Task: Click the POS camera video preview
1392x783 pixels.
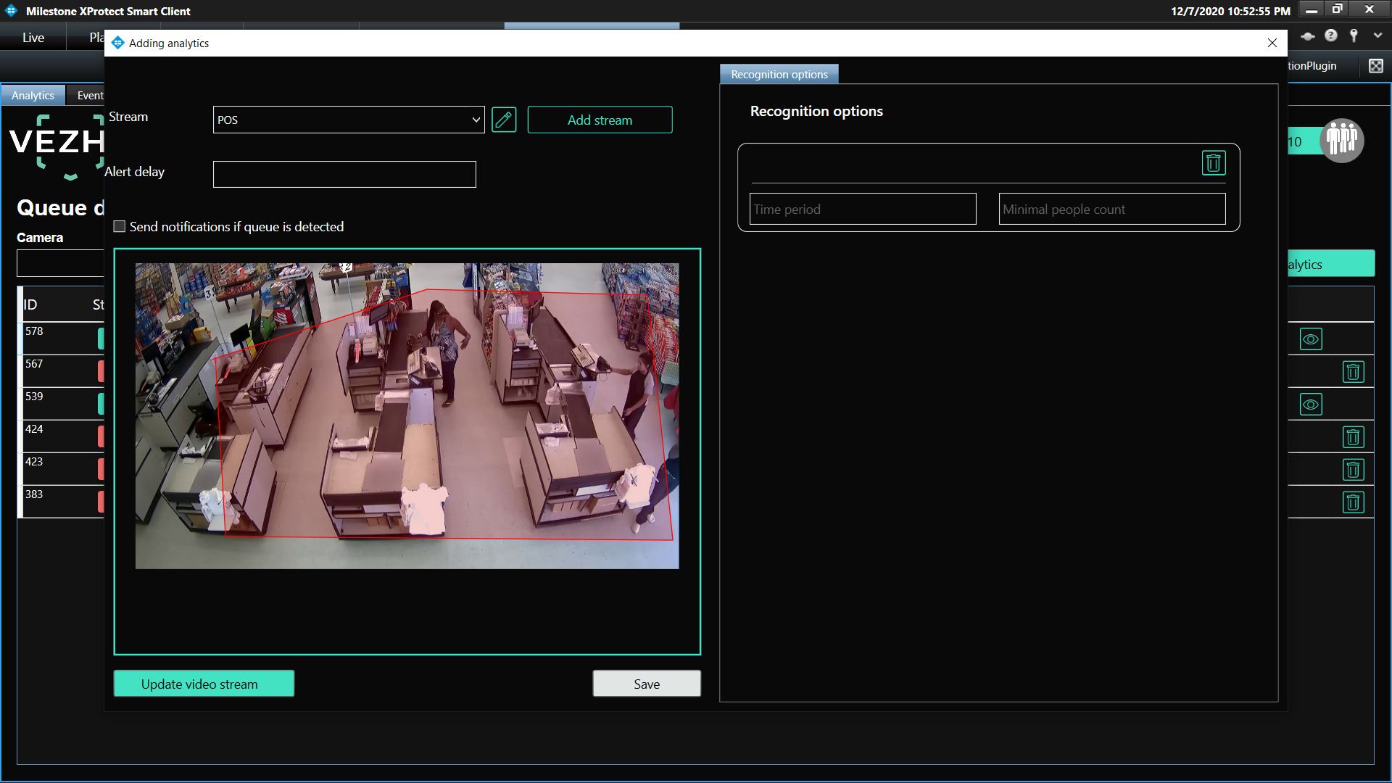Action: click(x=407, y=415)
